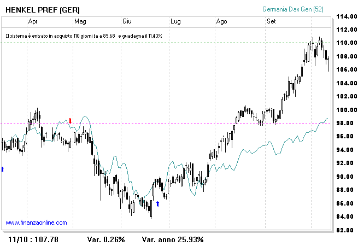Select the Set month label
The image size is (358, 246).
pos(271,21)
